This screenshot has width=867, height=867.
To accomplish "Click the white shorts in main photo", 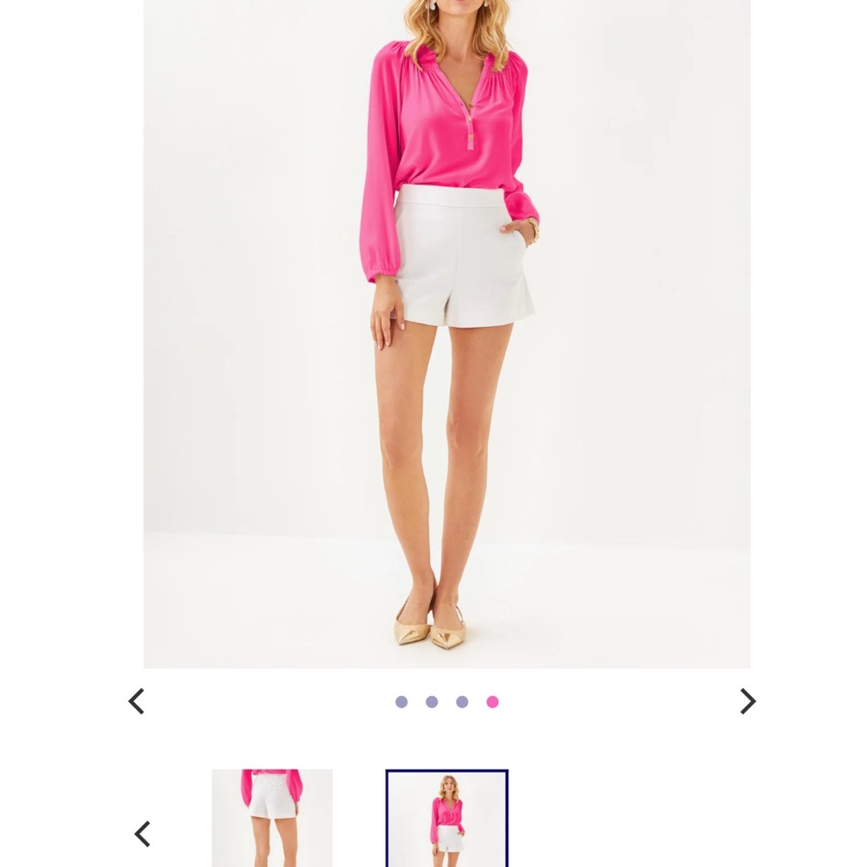I will [x=463, y=256].
